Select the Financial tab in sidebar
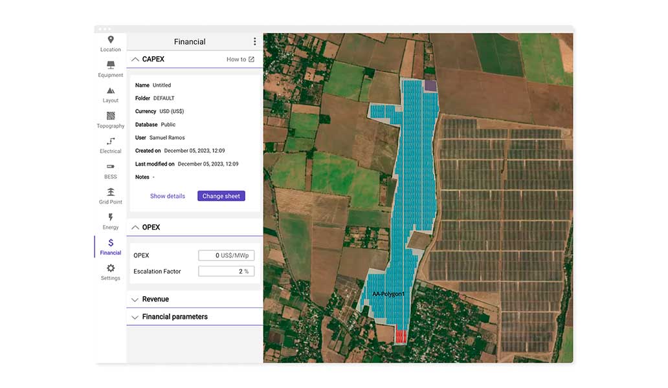668x388 pixels. point(111,246)
